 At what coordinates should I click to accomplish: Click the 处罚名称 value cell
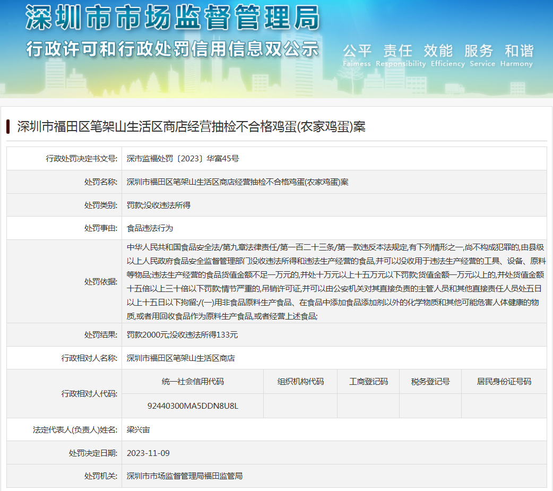pos(237,182)
